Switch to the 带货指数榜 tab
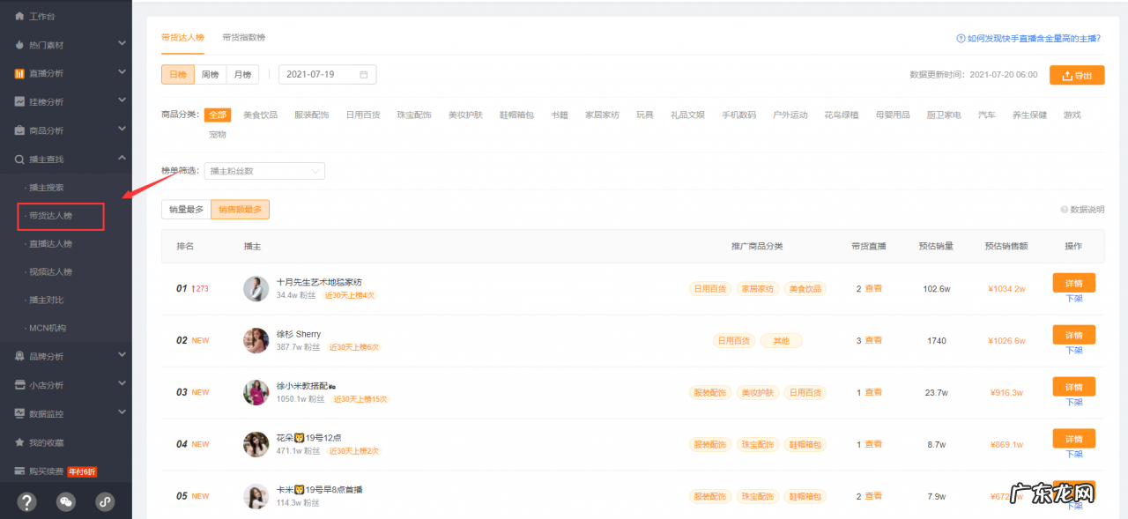The height and width of the screenshot is (519, 1128). pos(245,38)
